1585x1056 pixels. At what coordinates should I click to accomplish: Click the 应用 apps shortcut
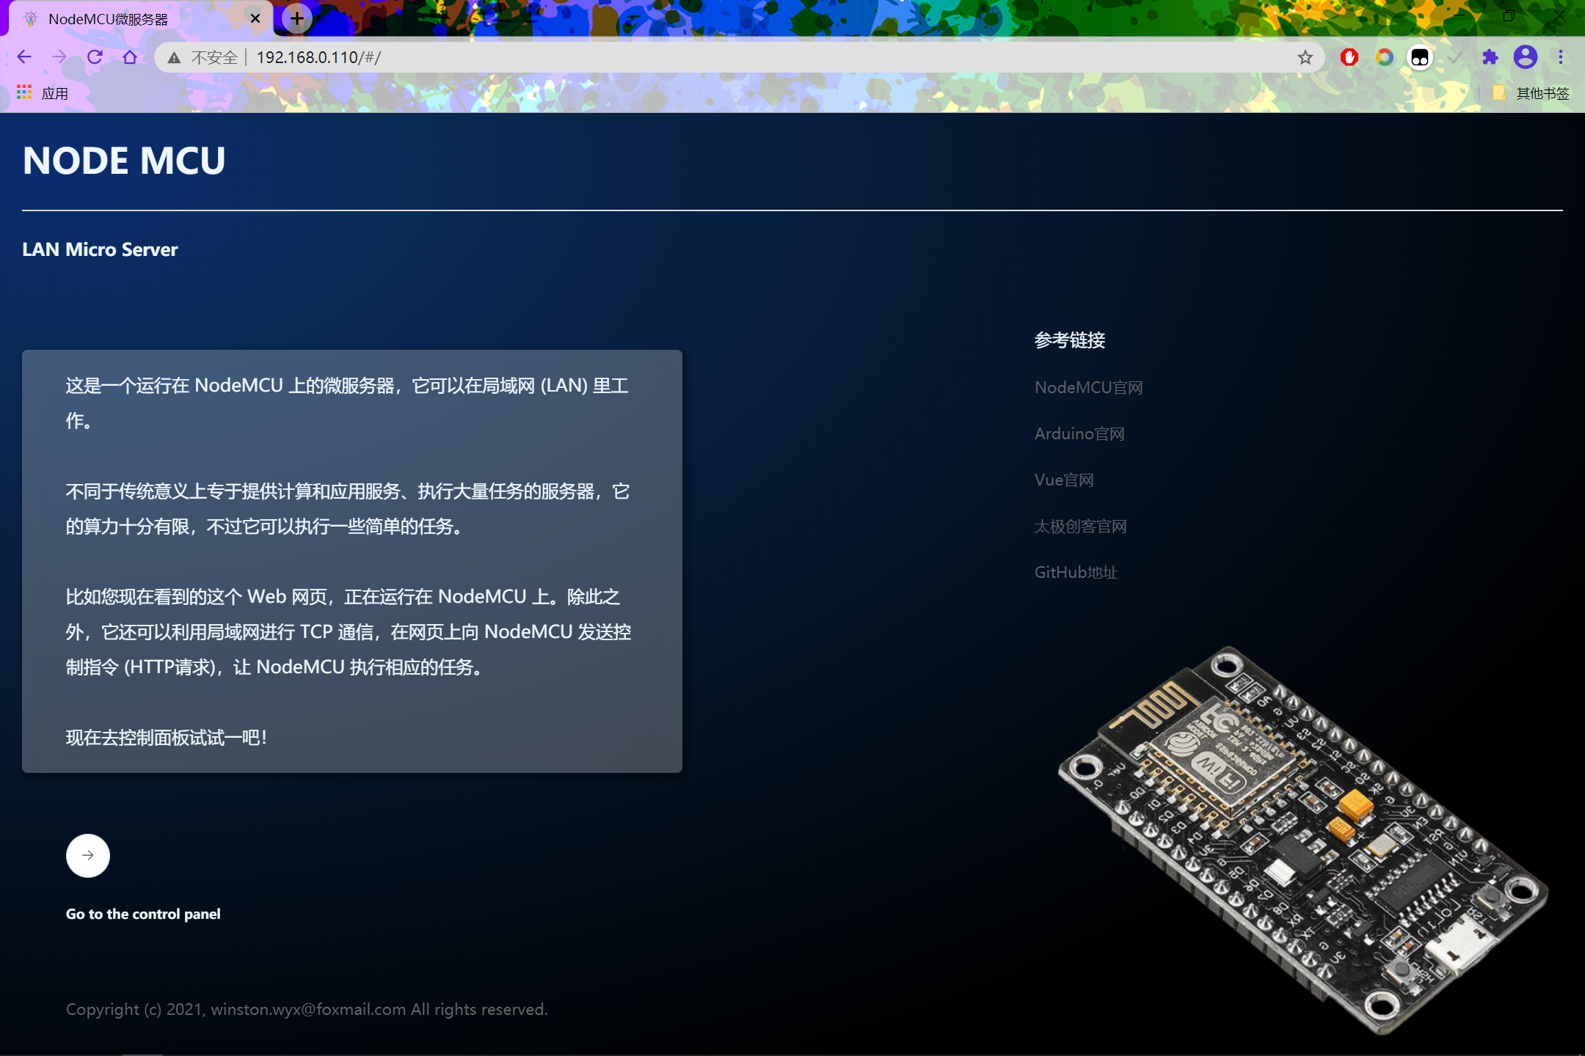(x=43, y=93)
